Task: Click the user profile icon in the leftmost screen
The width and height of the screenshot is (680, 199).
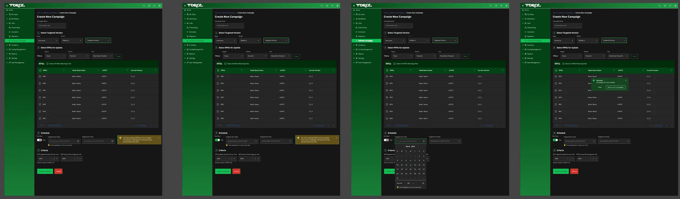Action: [x=160, y=6]
